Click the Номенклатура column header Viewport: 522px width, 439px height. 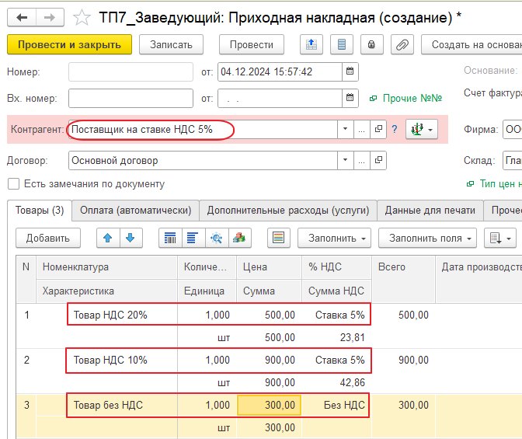106,267
